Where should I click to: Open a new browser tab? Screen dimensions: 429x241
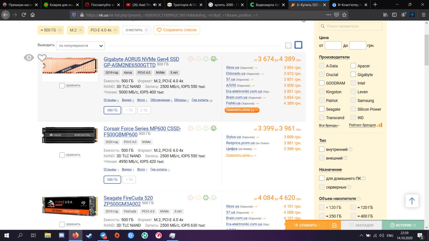click(x=375, y=5)
